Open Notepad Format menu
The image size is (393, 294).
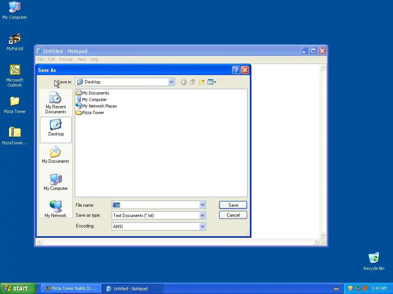[66, 59]
